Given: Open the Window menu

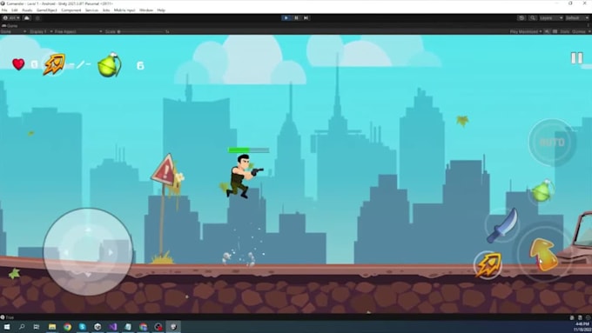Looking at the screenshot, I should (x=146, y=10).
